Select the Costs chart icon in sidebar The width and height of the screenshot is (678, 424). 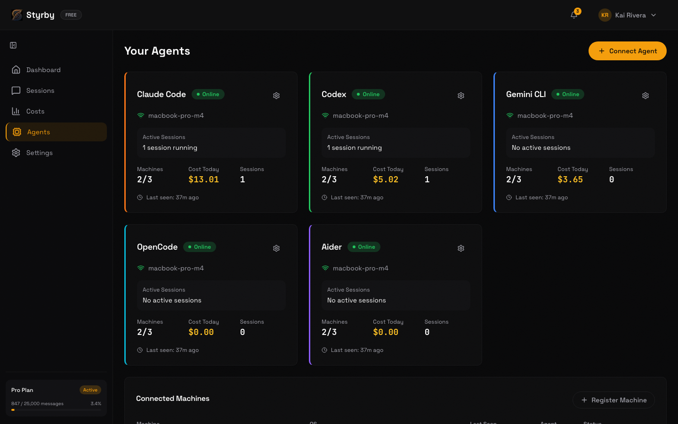point(17,111)
